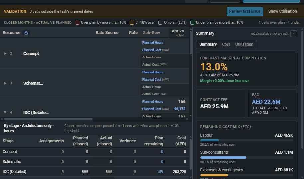Click the horizontal scrollbar's left arrow
The height and width of the screenshot is (179, 304).
click(x=2, y=119)
